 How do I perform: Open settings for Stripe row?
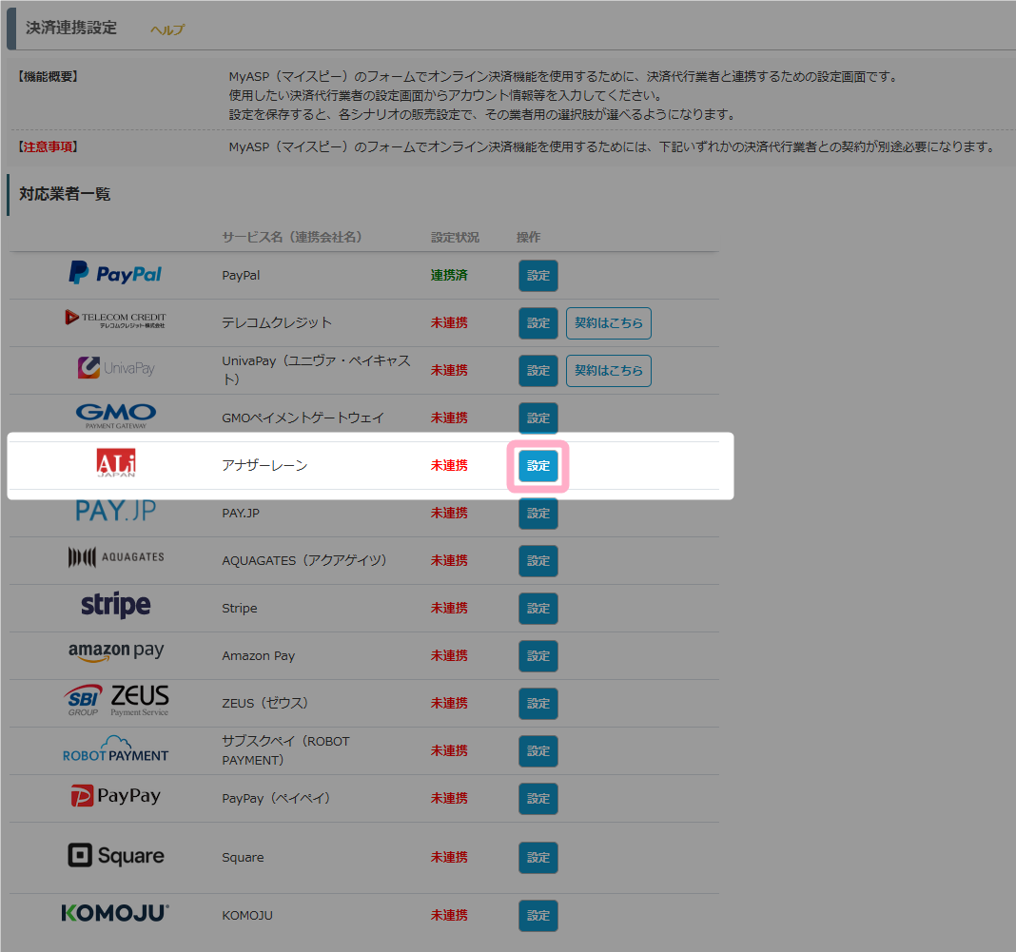pos(538,609)
